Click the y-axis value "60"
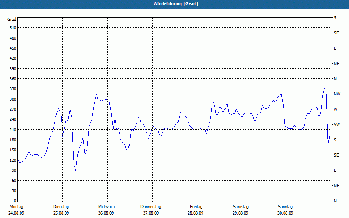Image resolution: width=349 pixels, height=218 pixels. (x=14, y=181)
